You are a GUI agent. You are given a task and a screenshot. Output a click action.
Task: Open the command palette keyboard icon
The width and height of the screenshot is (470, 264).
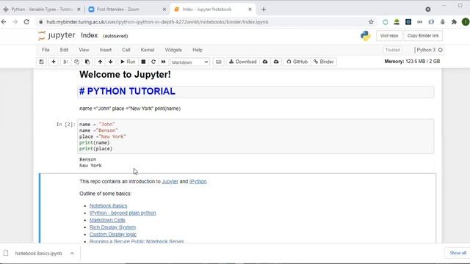point(219,62)
